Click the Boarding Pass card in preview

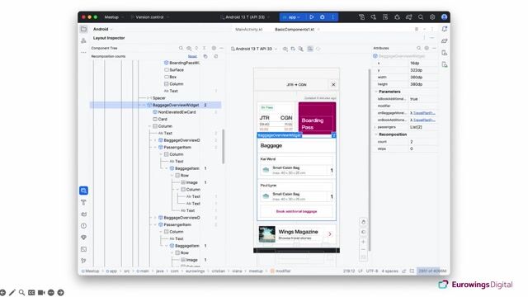pos(317,118)
